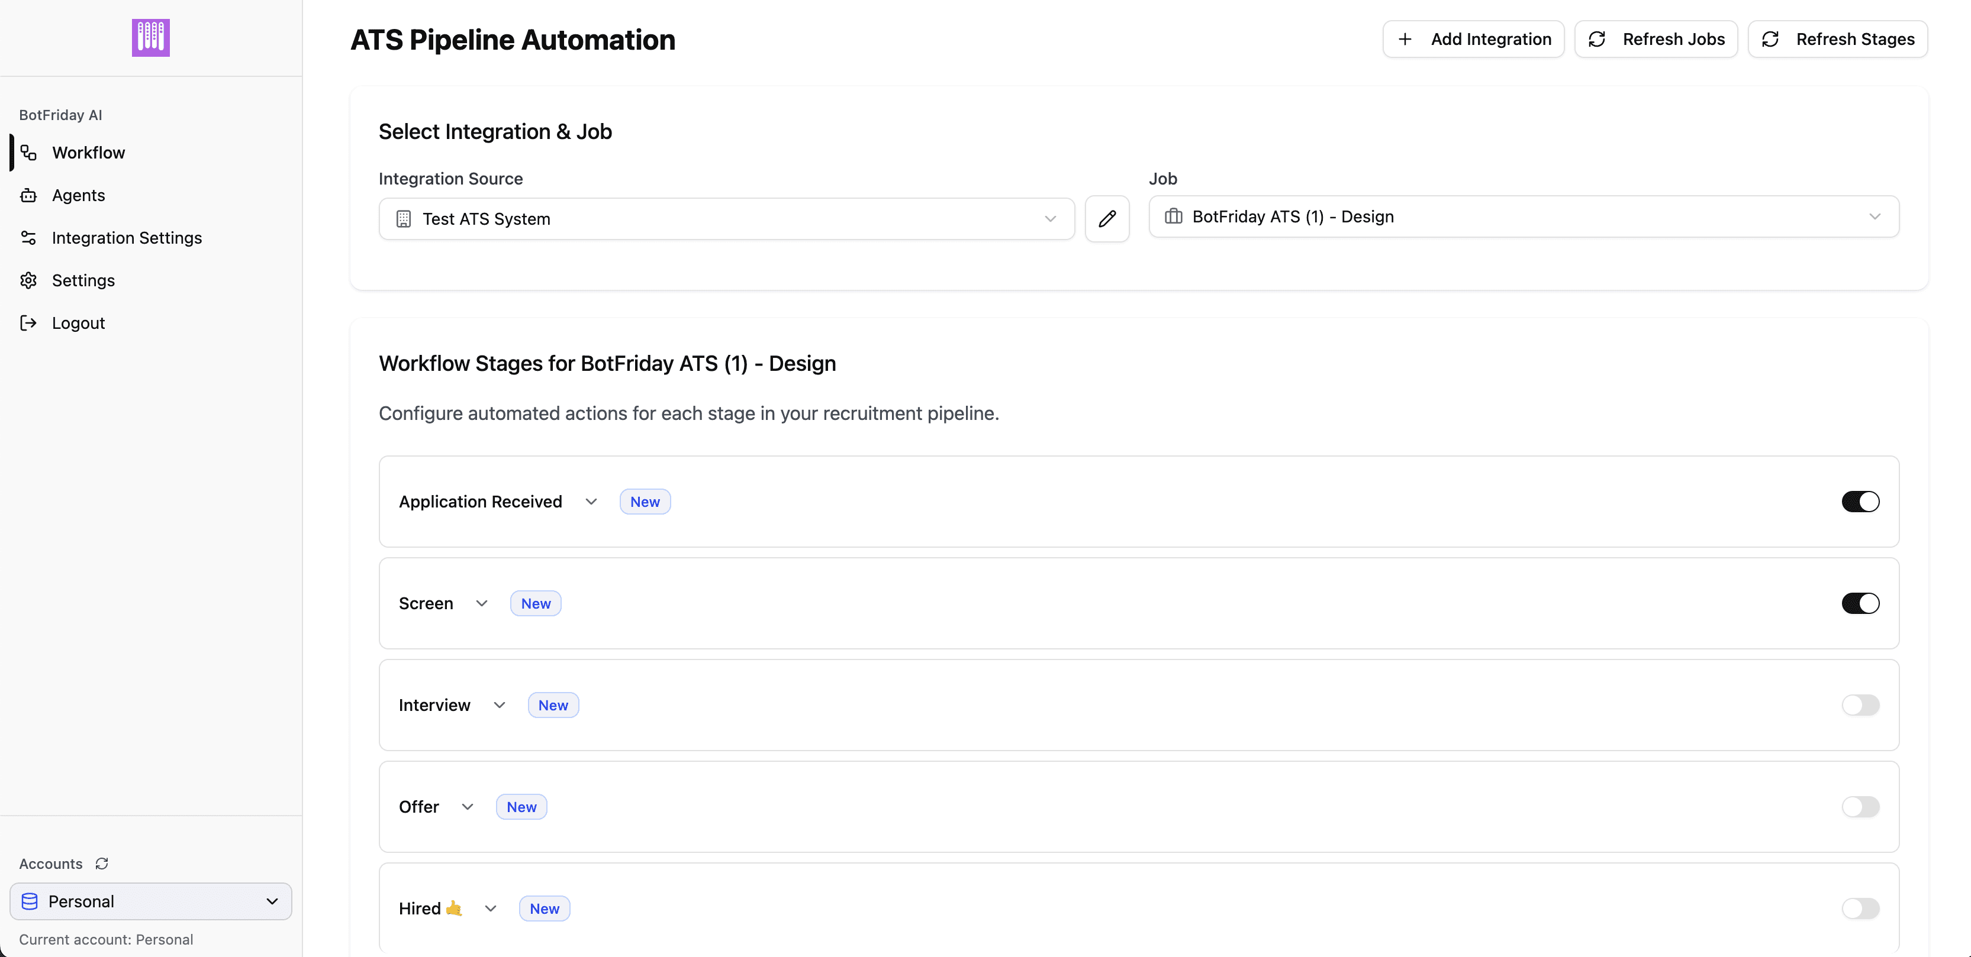Click the Refresh Jobs button
This screenshot has width=1971, height=957.
tap(1656, 39)
